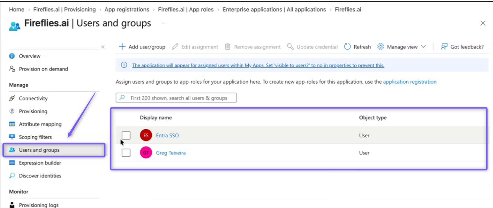Click the Expression builder icon

(x=12, y=163)
